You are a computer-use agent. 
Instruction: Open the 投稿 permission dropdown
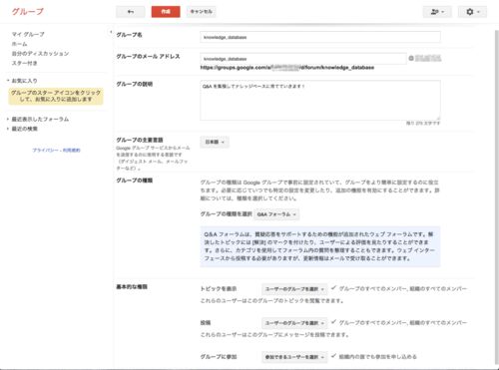294,323
